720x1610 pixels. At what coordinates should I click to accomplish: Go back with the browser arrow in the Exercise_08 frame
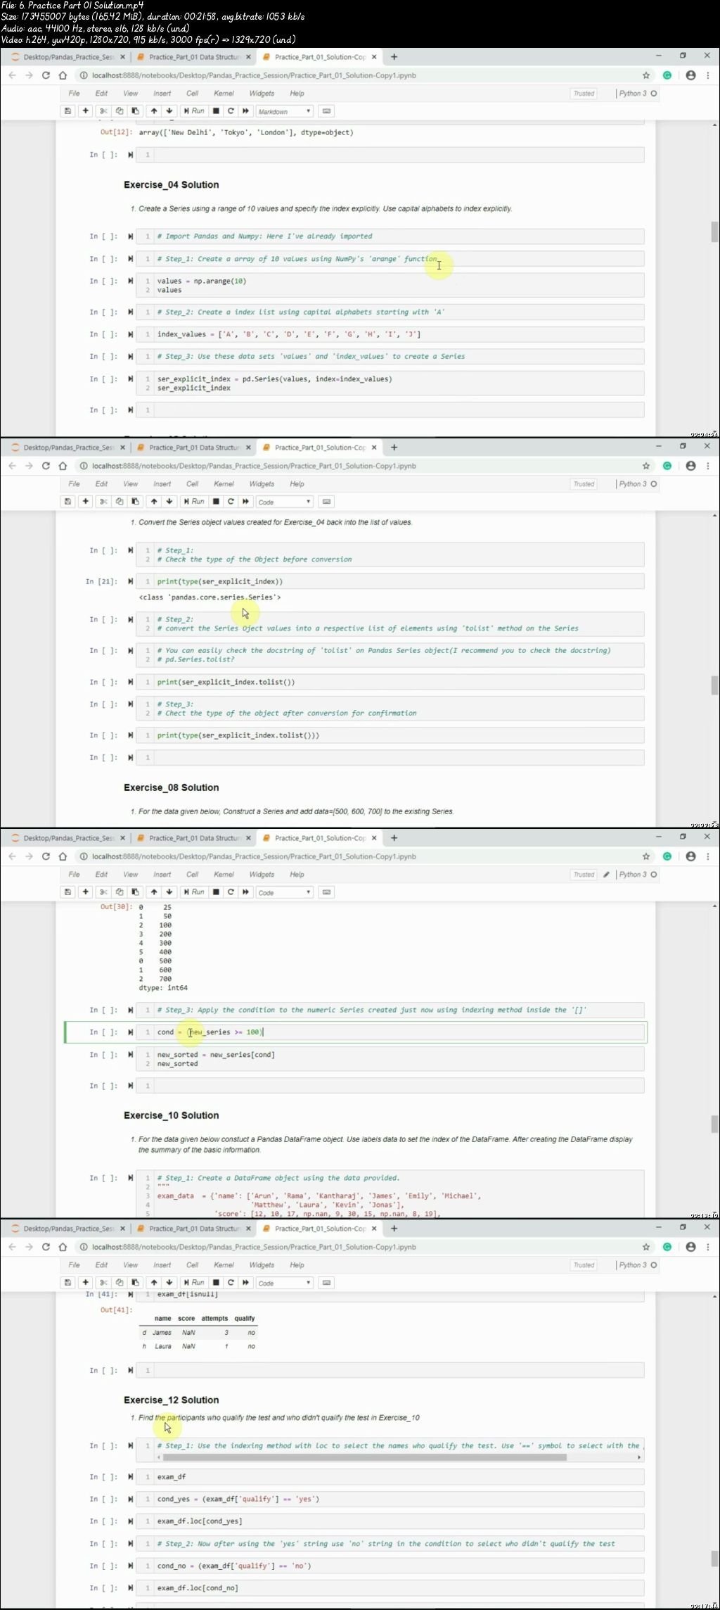pos(12,466)
